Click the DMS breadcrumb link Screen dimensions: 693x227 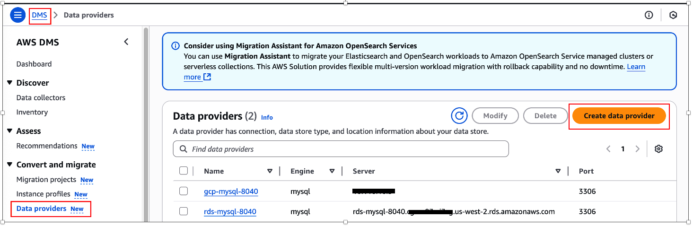tap(39, 15)
